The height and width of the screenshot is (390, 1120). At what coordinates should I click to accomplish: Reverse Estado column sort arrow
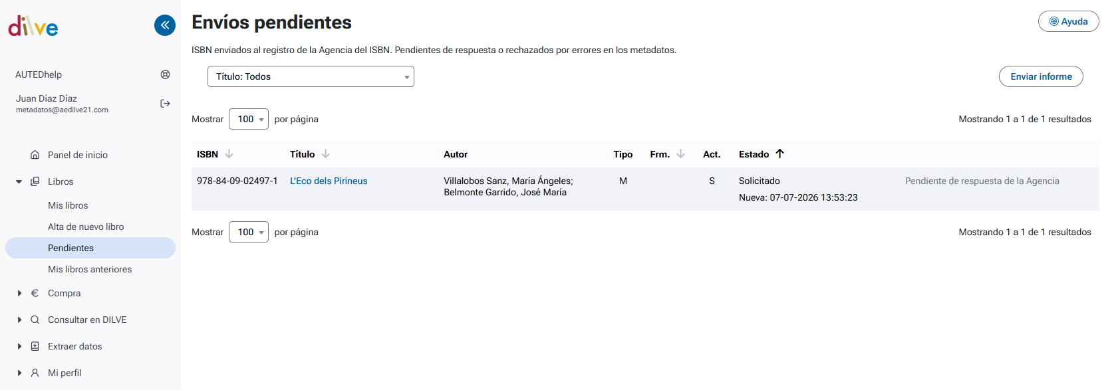tap(779, 154)
